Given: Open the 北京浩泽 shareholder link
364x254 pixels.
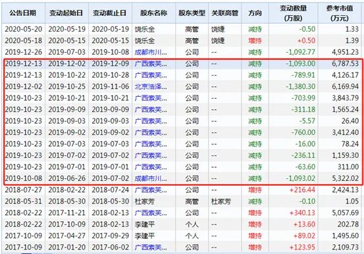Looking at the screenshot, I should [x=151, y=87].
